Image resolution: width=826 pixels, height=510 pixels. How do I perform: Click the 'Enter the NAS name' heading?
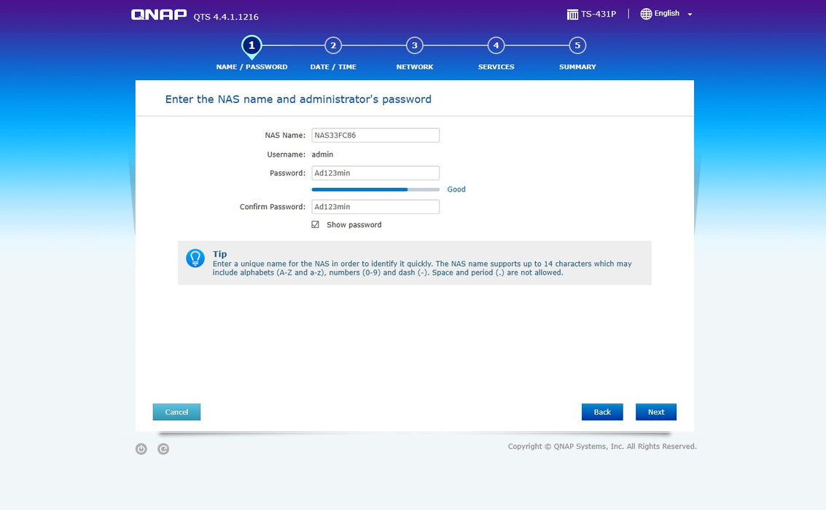[298, 99]
